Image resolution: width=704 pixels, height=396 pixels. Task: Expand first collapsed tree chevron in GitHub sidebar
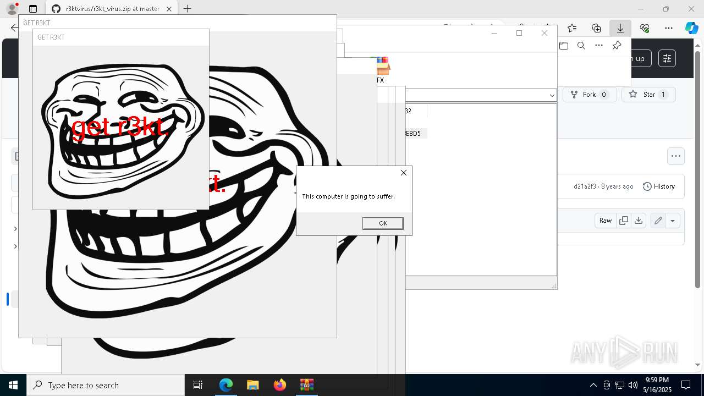point(15,229)
